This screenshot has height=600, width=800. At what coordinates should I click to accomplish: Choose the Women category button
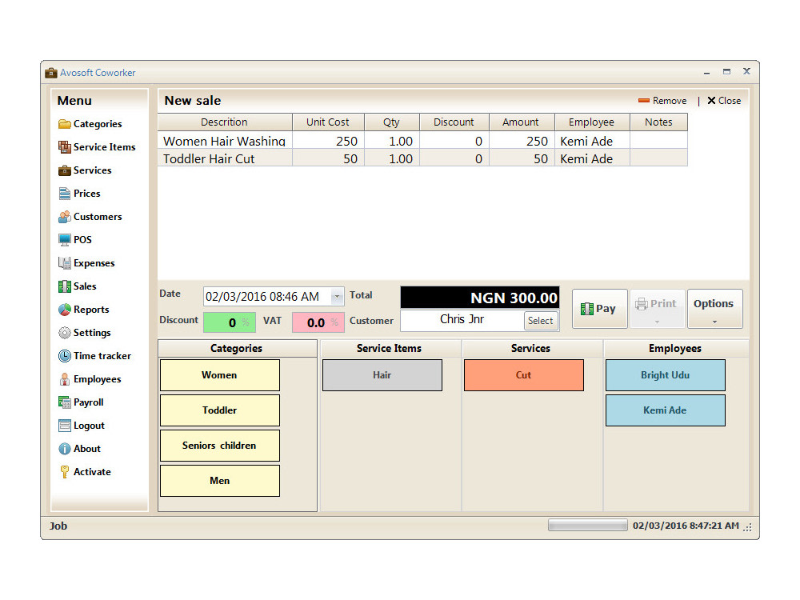tap(220, 375)
